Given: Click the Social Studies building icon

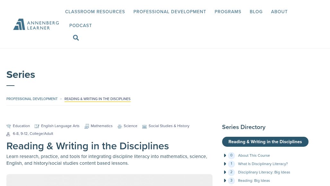Looking at the screenshot, I should 144,126.
